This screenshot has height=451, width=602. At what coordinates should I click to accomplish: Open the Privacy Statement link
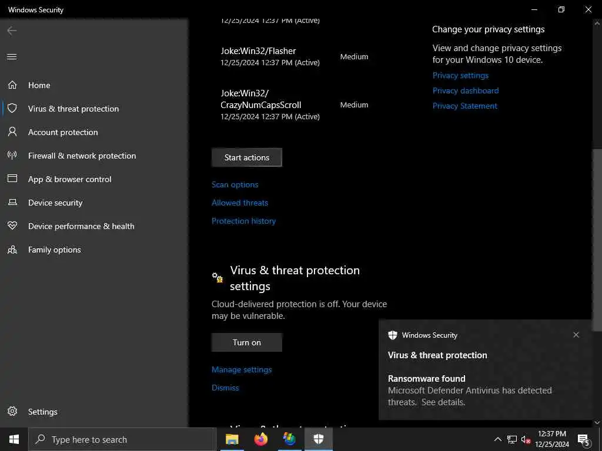click(x=464, y=106)
